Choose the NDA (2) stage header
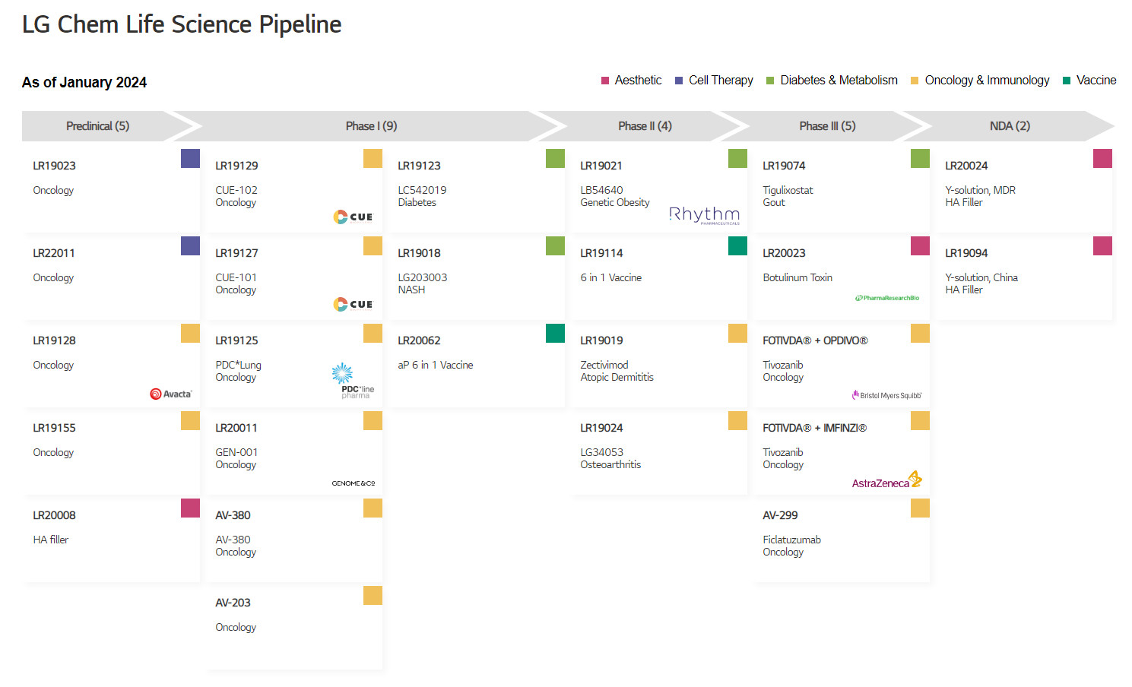 point(1010,126)
